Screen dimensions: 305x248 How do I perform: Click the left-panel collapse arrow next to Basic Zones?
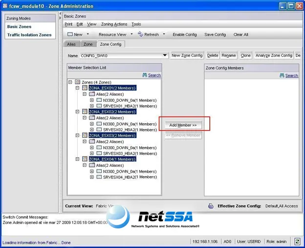pos(60,18)
